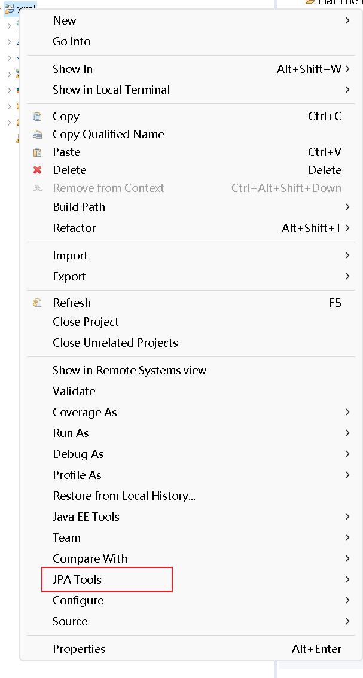This screenshot has height=678, width=363.
Task: Click Close Project
Action: click(86, 322)
